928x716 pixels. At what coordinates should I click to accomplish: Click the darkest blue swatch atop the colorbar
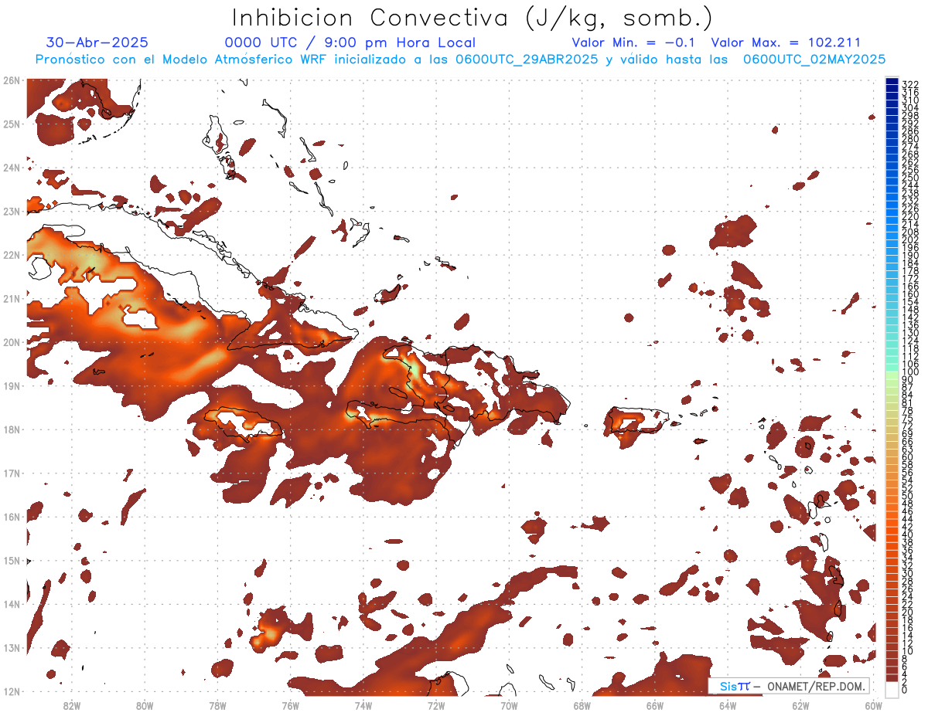(892, 82)
